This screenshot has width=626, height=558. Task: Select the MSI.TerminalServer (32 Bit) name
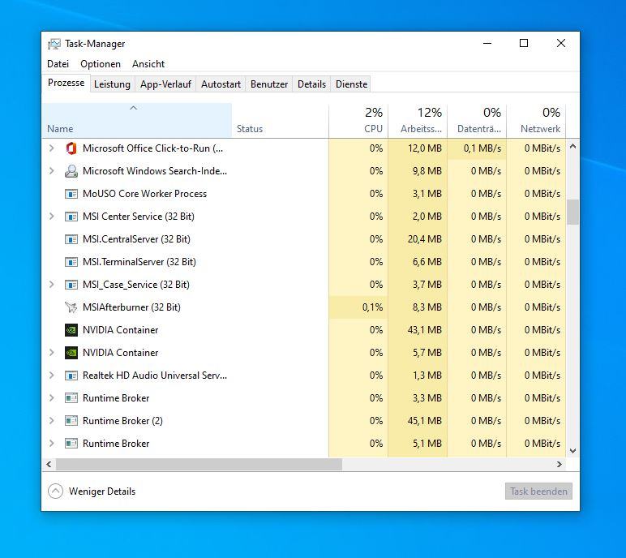point(139,262)
